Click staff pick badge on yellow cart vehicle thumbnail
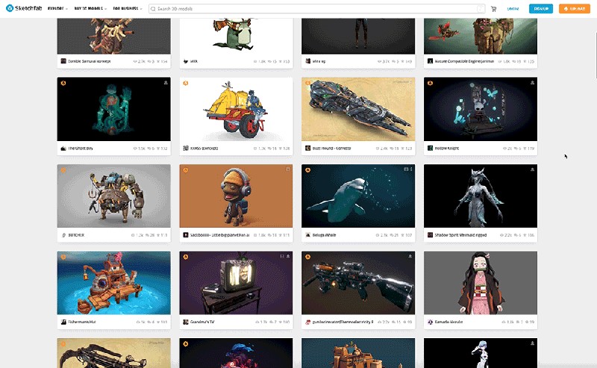This screenshot has height=368, width=597. 185,83
